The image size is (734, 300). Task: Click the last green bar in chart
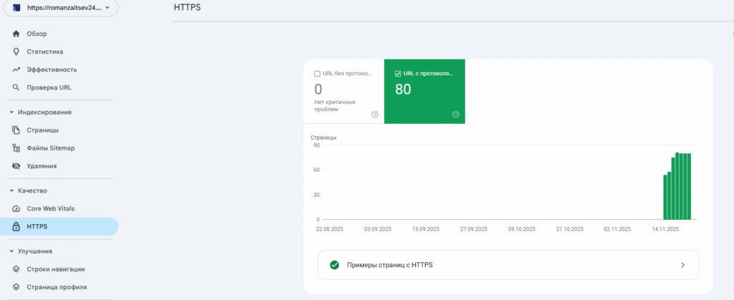(x=689, y=186)
